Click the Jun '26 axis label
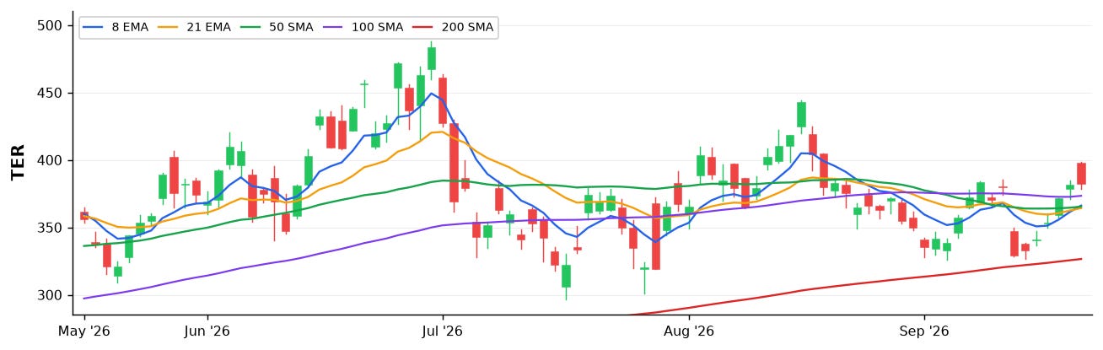 pos(207,331)
